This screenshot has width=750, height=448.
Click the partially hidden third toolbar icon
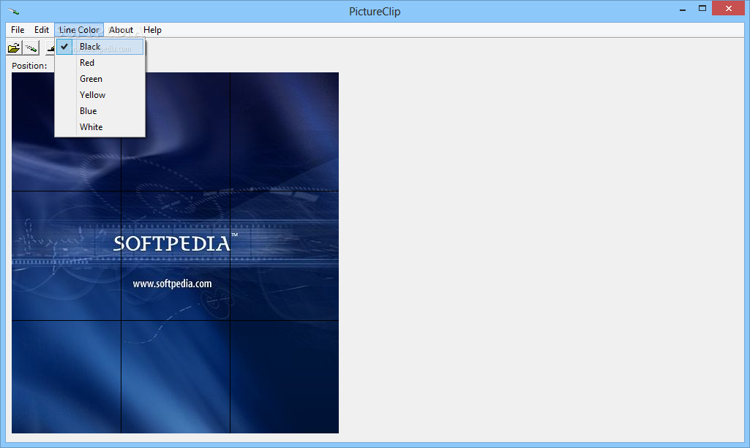(50, 48)
